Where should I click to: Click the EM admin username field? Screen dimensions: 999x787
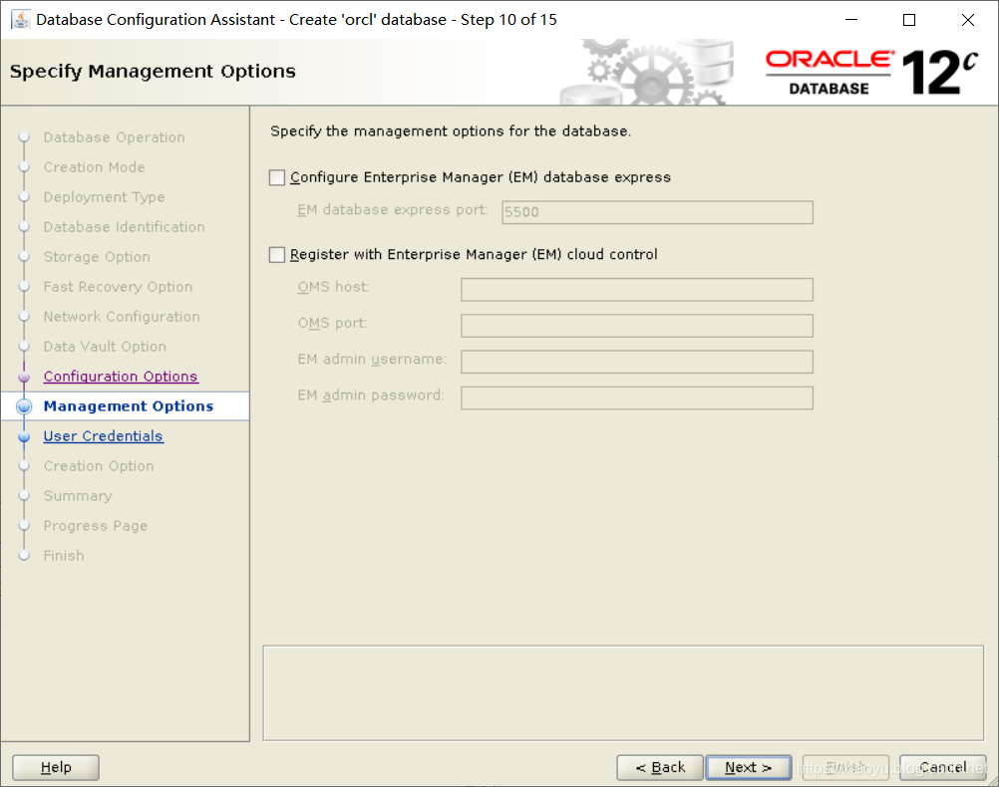point(636,362)
